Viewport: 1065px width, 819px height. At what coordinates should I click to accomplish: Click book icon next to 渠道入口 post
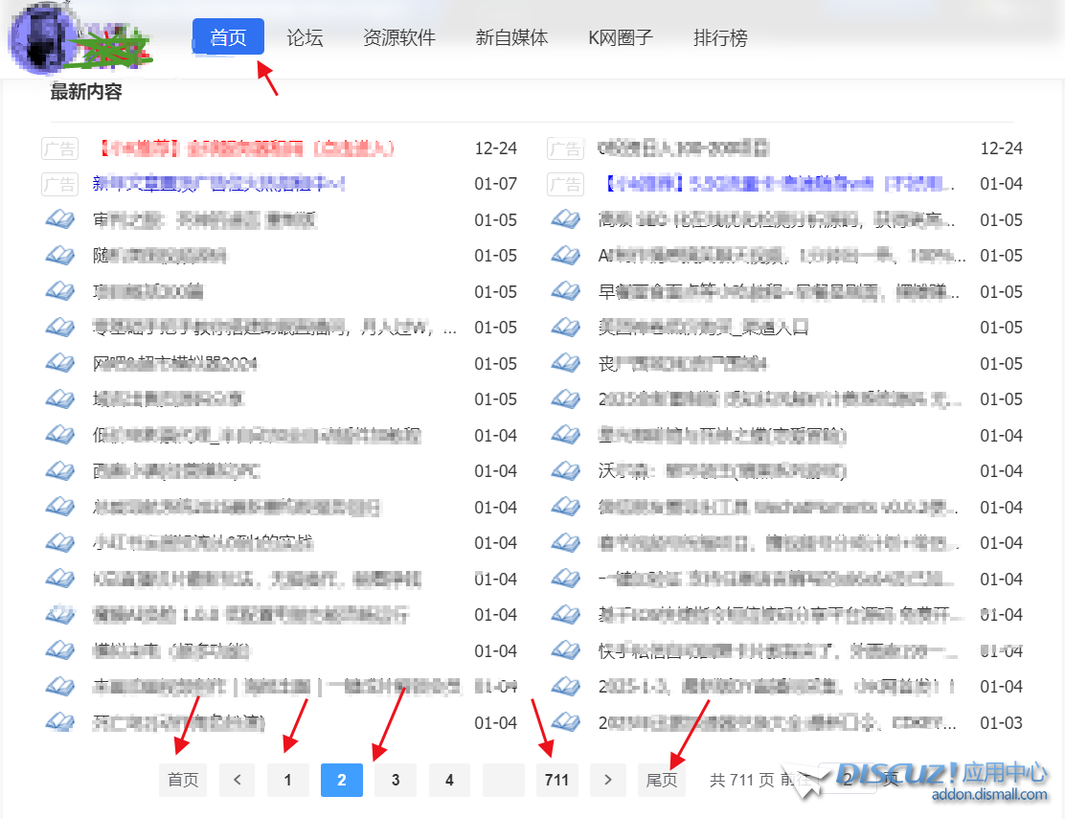pyautogui.click(x=566, y=328)
